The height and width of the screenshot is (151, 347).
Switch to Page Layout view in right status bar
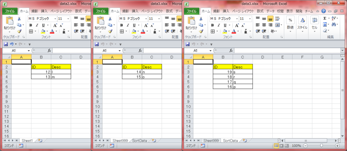coord(282,146)
